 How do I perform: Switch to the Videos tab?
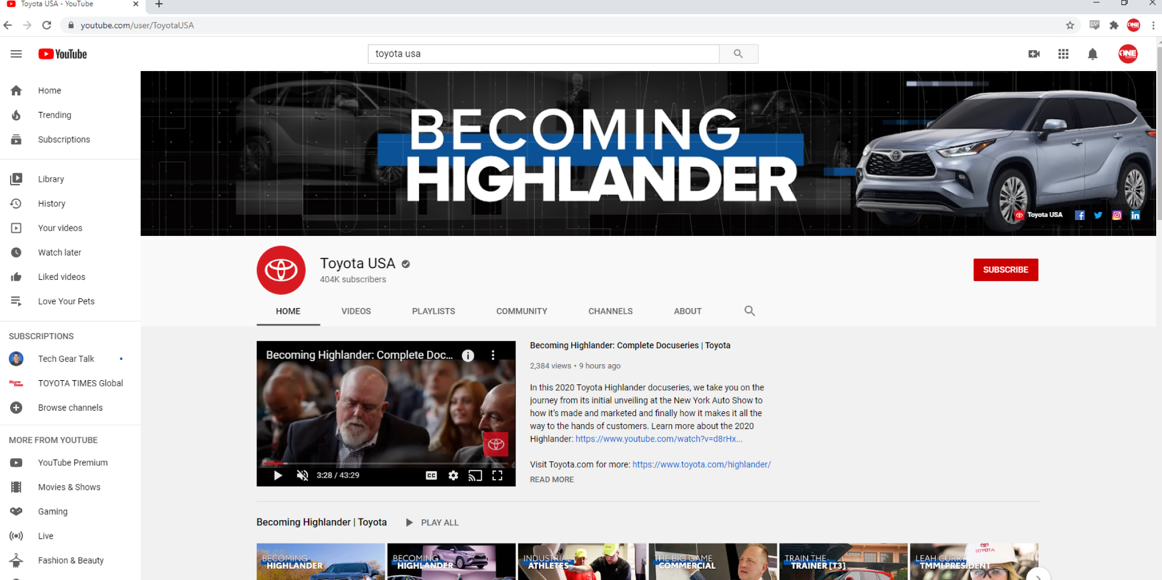356,311
